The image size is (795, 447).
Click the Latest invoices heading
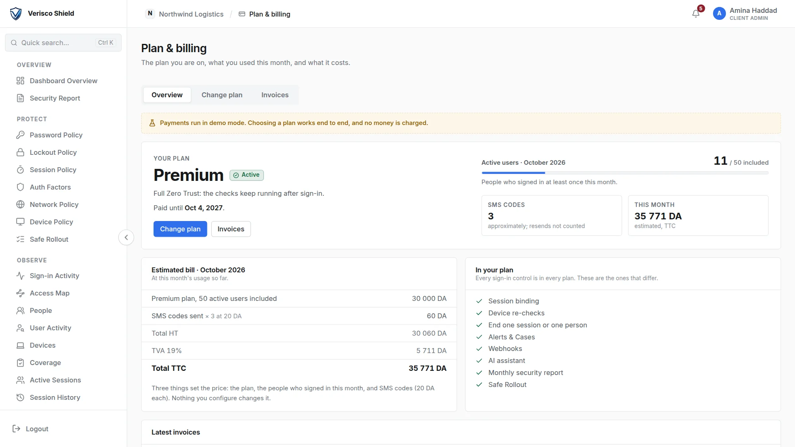(x=176, y=432)
